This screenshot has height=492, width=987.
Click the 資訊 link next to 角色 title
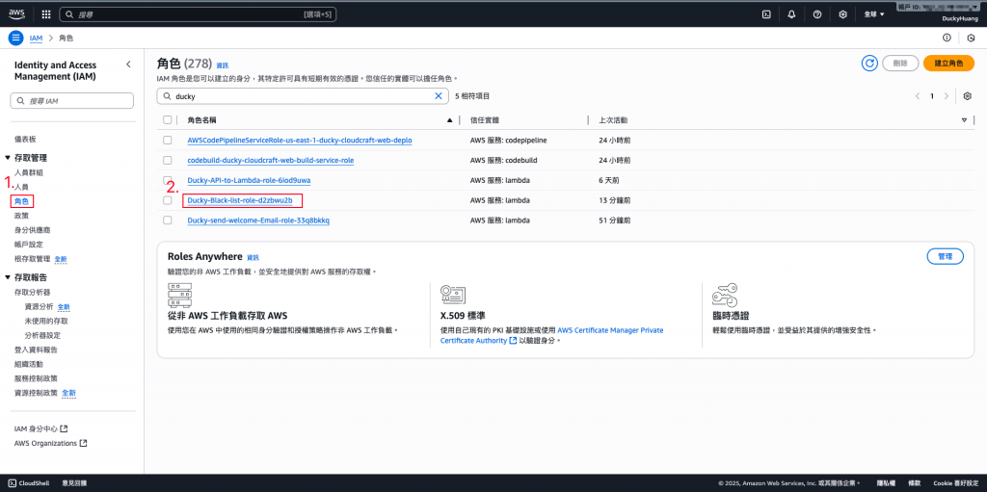coord(223,65)
